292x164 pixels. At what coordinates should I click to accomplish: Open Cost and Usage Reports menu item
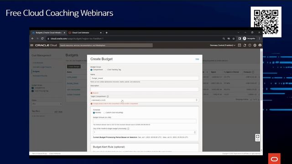tap(42, 67)
